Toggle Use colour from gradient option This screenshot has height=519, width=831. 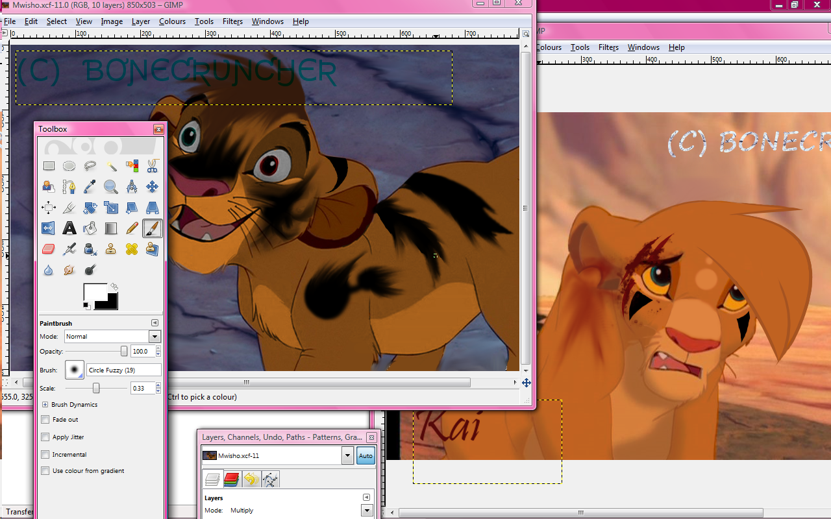(45, 471)
